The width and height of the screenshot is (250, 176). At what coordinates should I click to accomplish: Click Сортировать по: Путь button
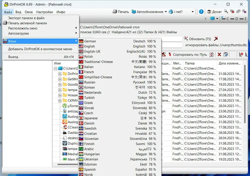(x=188, y=55)
